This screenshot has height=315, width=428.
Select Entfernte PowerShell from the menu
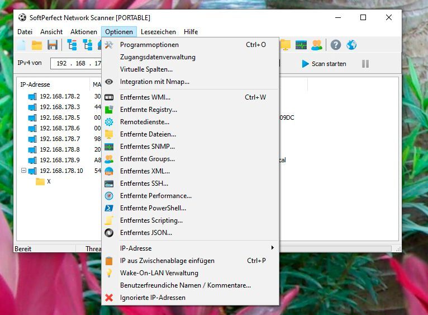click(x=153, y=208)
